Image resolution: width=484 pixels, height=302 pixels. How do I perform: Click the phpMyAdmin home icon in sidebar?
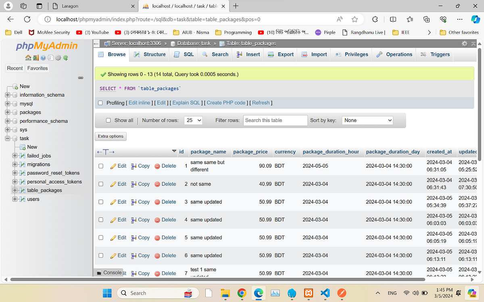pyautogui.click(x=28, y=58)
